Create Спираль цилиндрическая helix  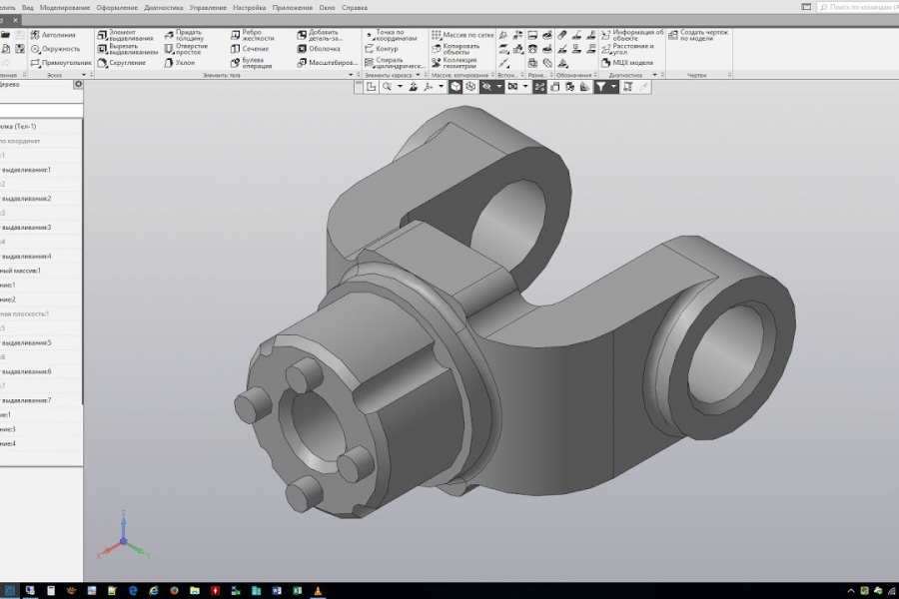(395, 63)
